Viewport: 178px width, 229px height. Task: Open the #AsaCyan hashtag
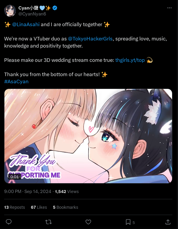(16, 81)
